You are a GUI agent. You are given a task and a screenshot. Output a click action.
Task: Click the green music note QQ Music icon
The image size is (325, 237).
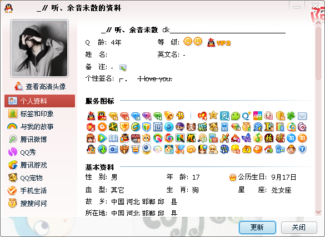pyautogui.click(x=258, y=138)
